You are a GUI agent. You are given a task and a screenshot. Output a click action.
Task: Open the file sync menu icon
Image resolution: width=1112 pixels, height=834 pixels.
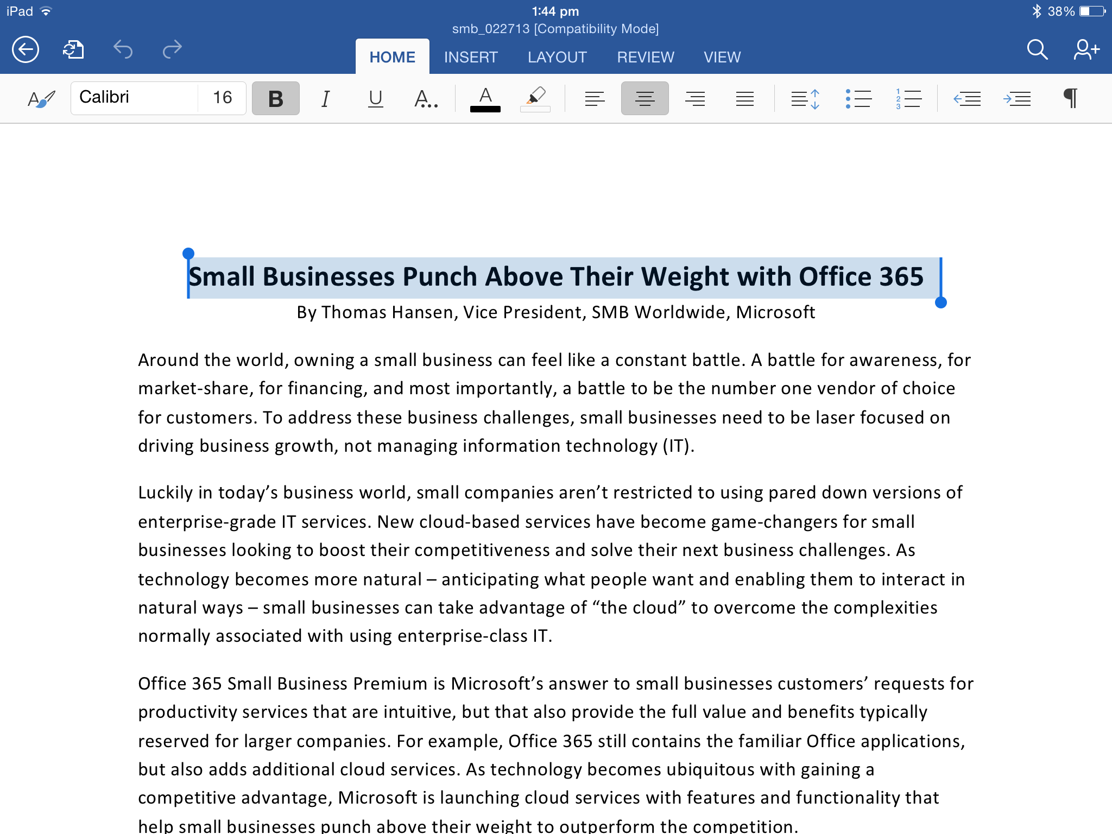click(x=73, y=50)
